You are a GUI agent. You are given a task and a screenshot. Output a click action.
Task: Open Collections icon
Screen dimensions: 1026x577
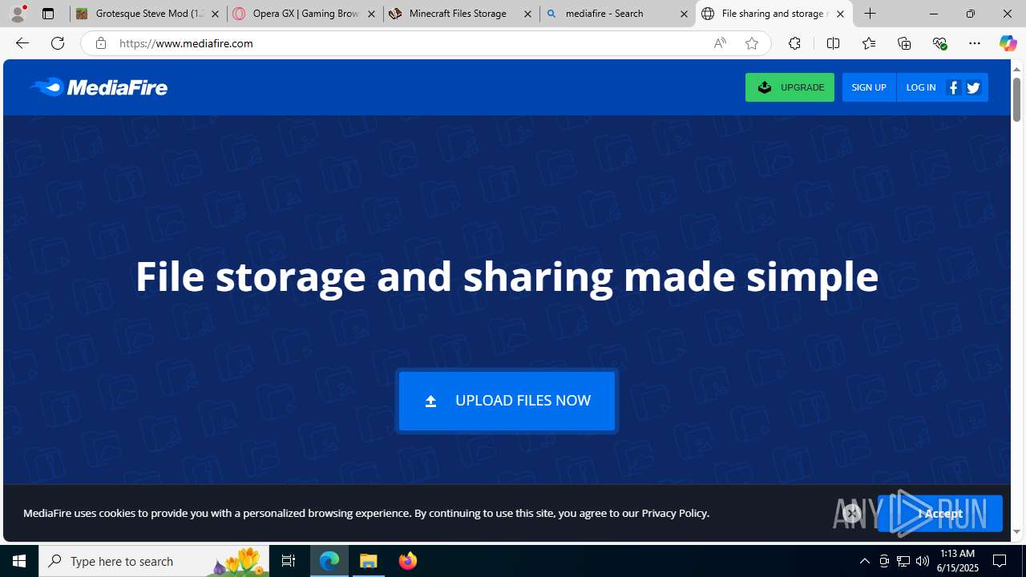coord(904,43)
